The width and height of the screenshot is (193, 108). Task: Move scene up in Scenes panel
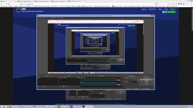click(x=43, y=86)
